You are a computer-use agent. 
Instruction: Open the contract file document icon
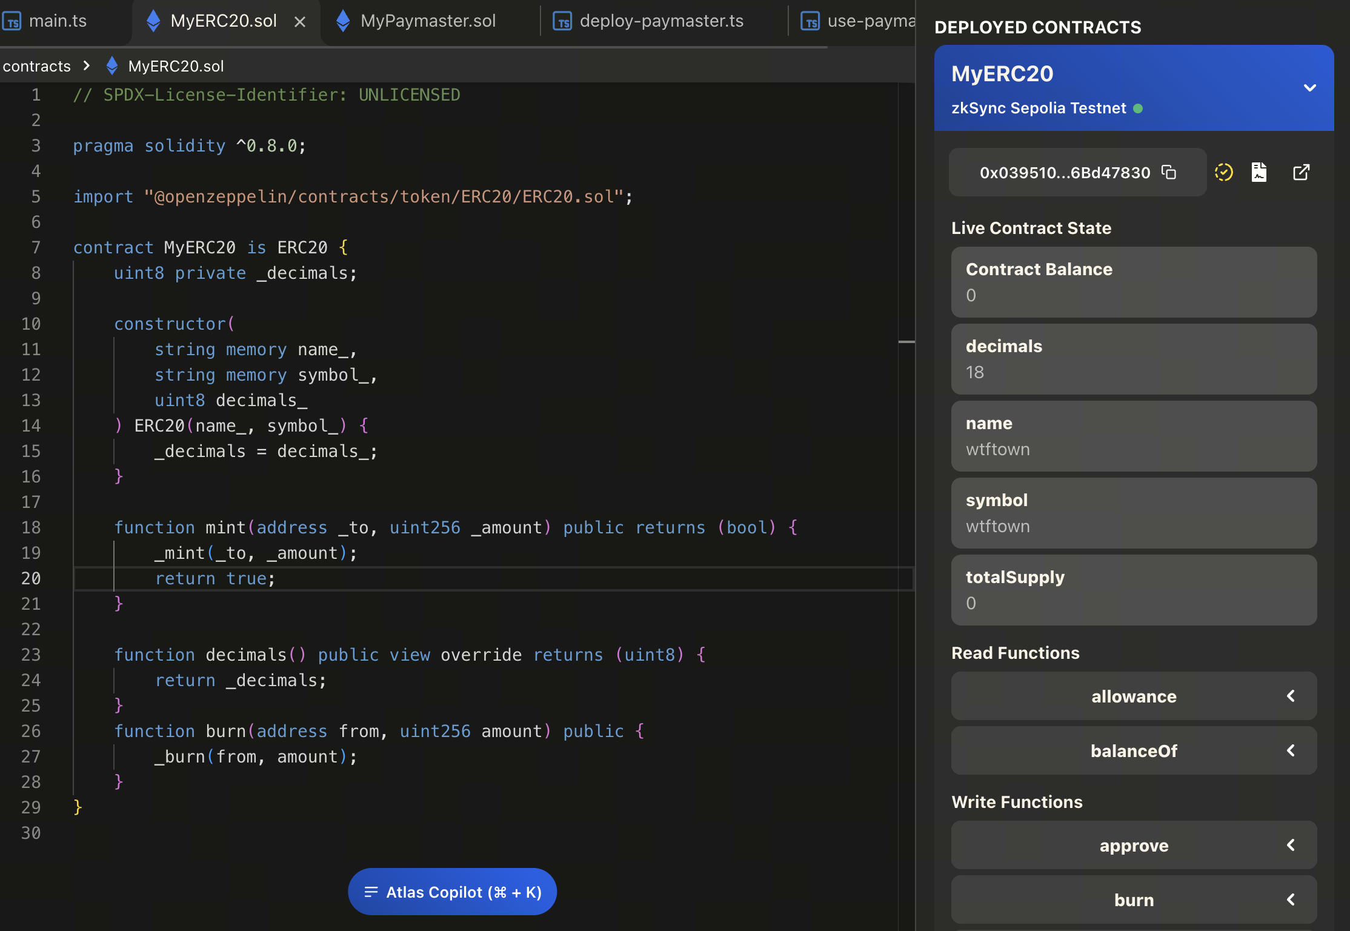point(1259,172)
